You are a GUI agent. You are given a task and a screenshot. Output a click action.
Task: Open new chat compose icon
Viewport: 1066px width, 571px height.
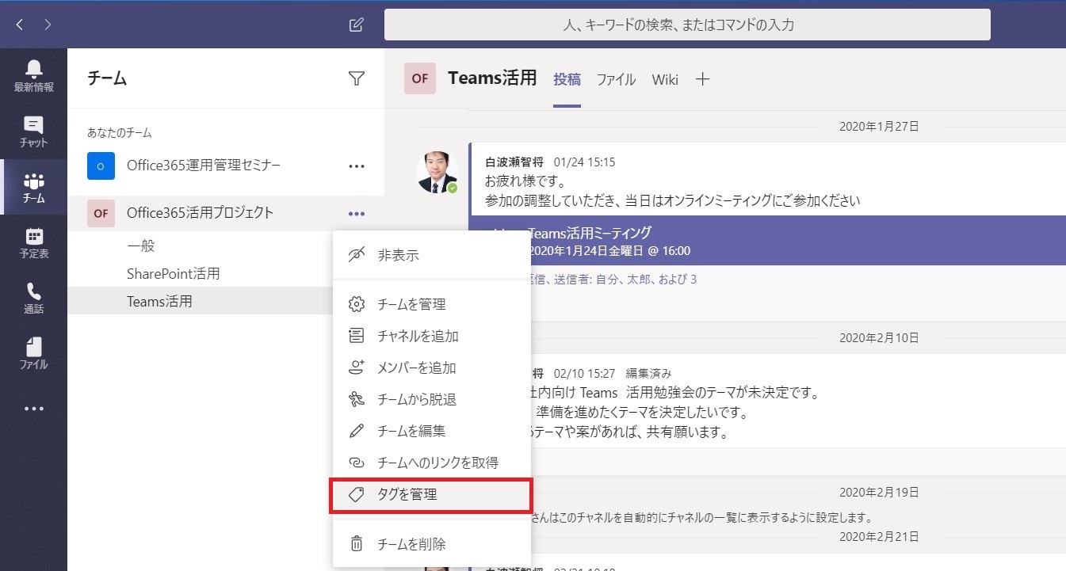click(356, 25)
